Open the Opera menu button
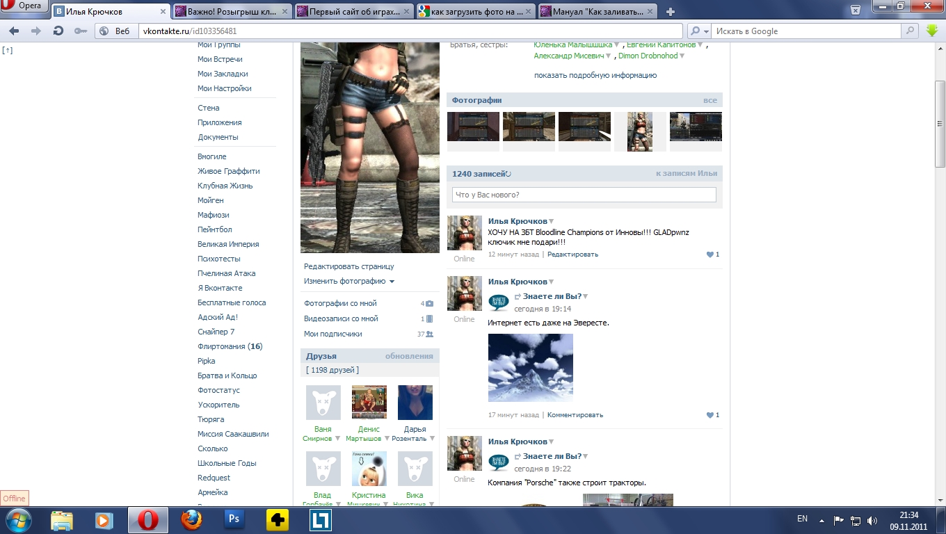Image resolution: width=946 pixels, height=534 pixels. pyautogui.click(x=24, y=6)
